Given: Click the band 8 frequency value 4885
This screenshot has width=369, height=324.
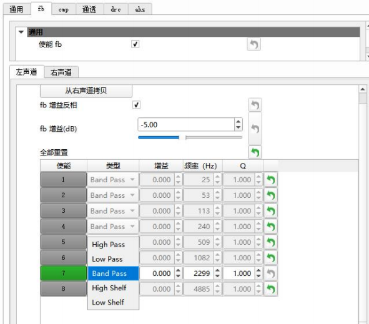Looking at the screenshot, I should 199,289.
